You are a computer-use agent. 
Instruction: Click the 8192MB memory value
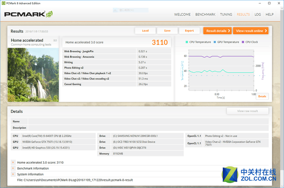coord(147,153)
